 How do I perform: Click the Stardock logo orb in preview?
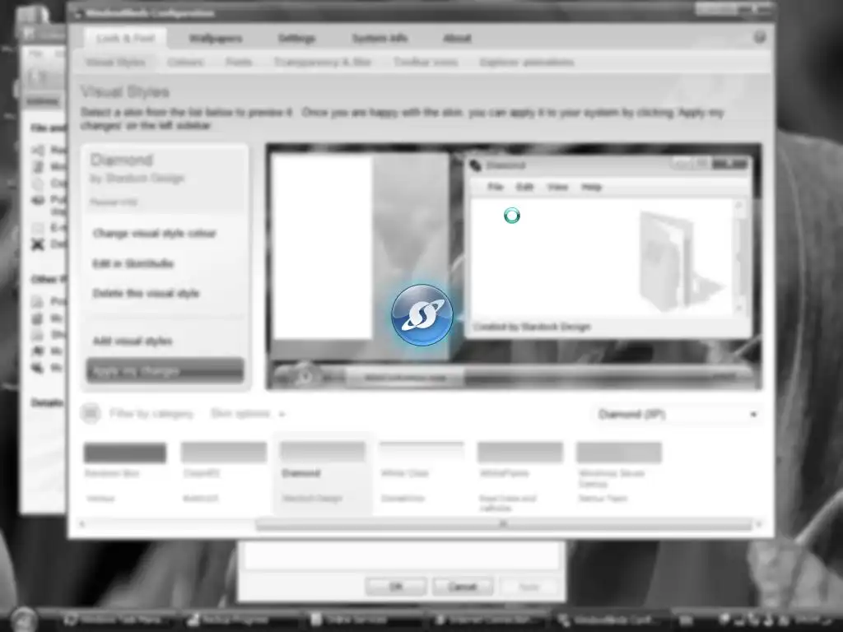(x=422, y=315)
